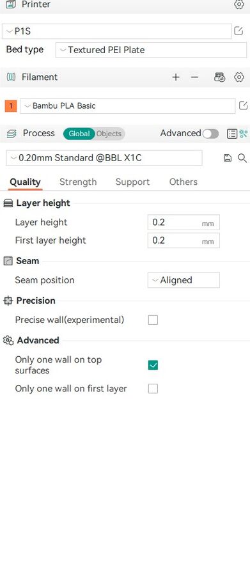Expand the Seam position dropdown

[184, 280]
